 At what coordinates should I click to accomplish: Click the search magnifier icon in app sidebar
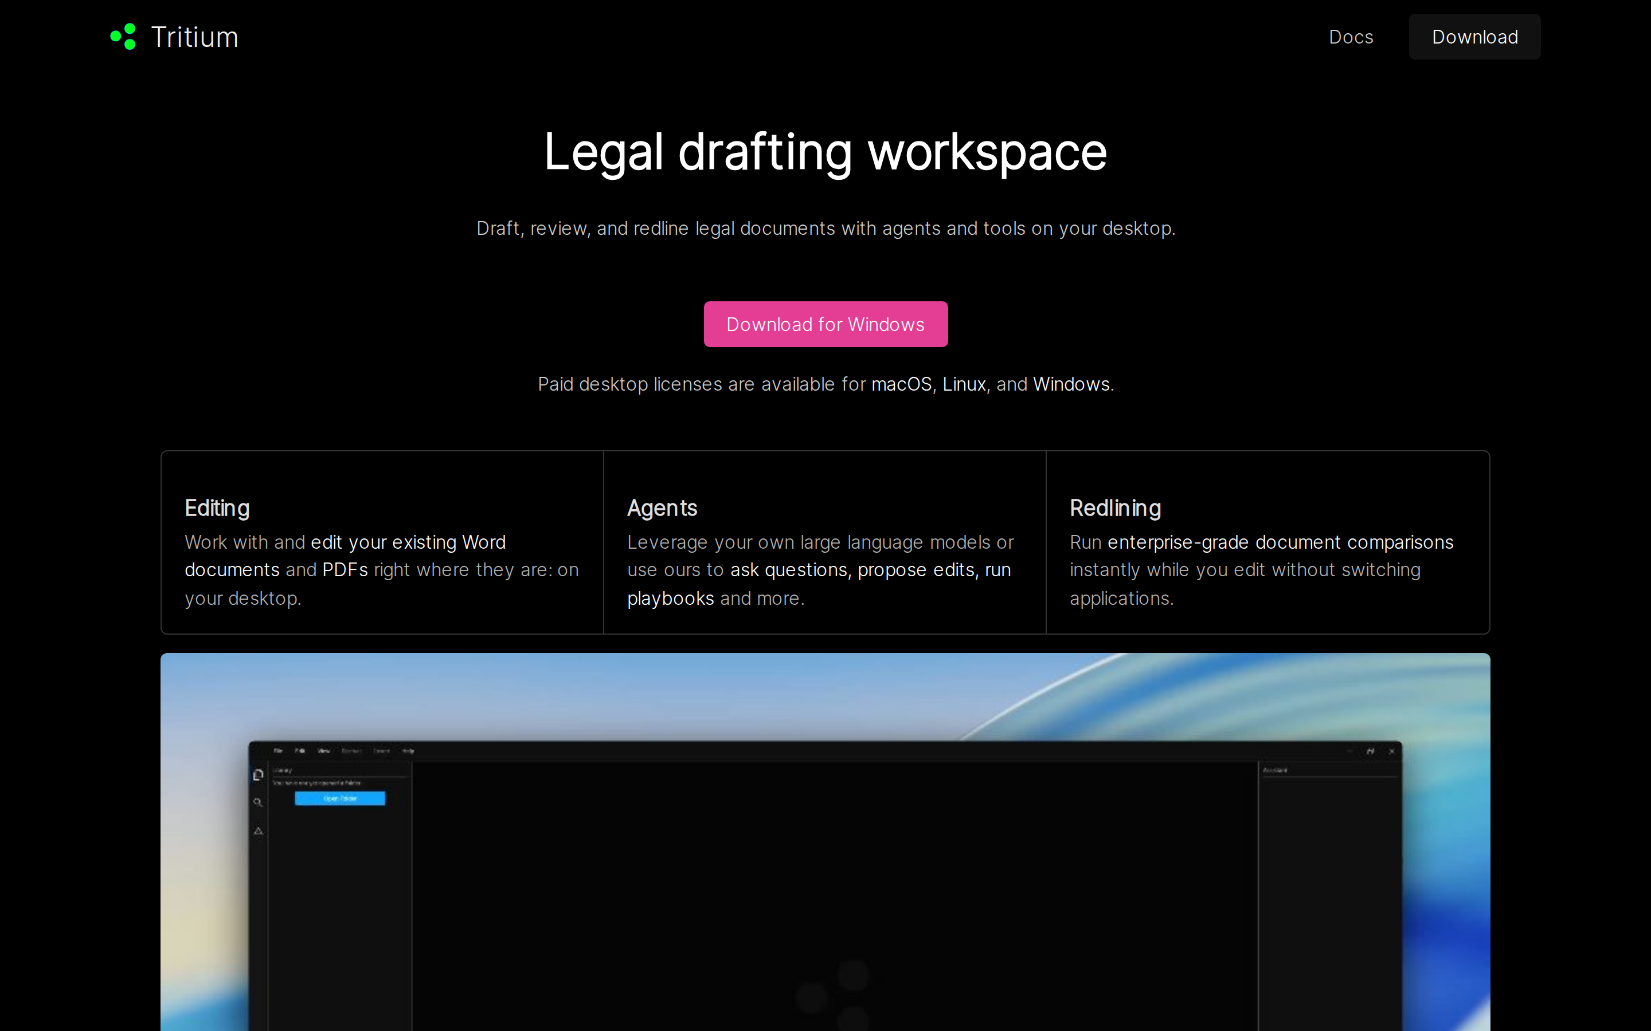(x=258, y=802)
